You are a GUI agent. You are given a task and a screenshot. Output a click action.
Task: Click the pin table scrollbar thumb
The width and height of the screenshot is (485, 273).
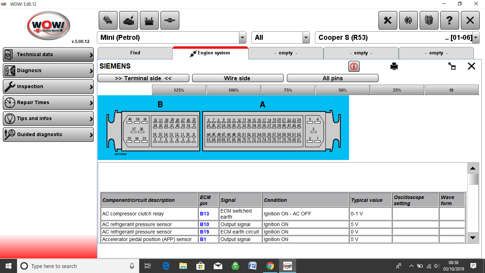click(x=473, y=179)
